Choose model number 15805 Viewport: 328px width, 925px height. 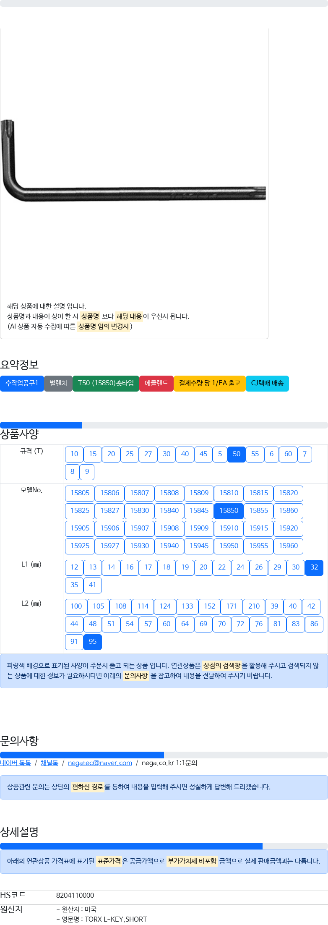[x=80, y=493]
